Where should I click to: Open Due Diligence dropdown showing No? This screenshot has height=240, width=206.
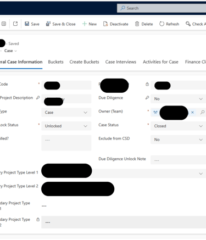click(x=178, y=99)
